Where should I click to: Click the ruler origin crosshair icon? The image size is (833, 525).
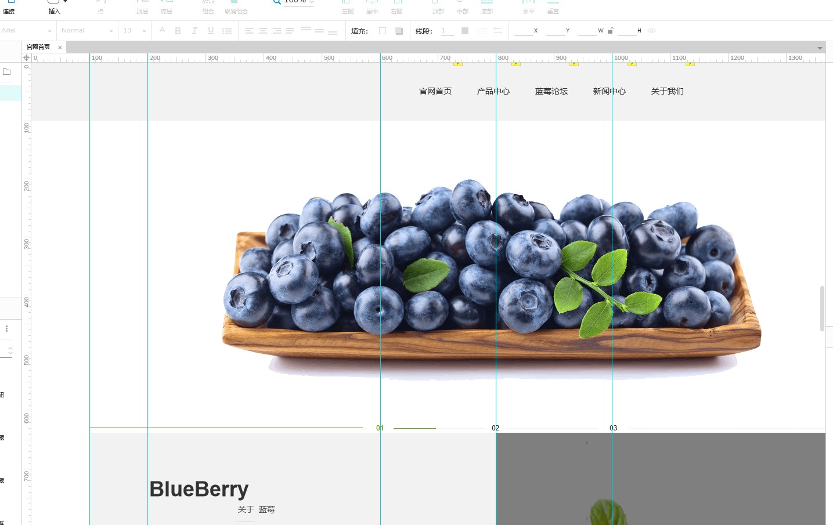coord(26,57)
